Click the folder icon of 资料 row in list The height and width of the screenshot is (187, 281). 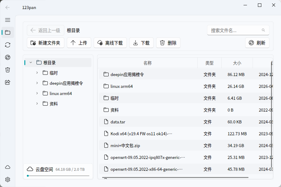[x=106, y=110]
